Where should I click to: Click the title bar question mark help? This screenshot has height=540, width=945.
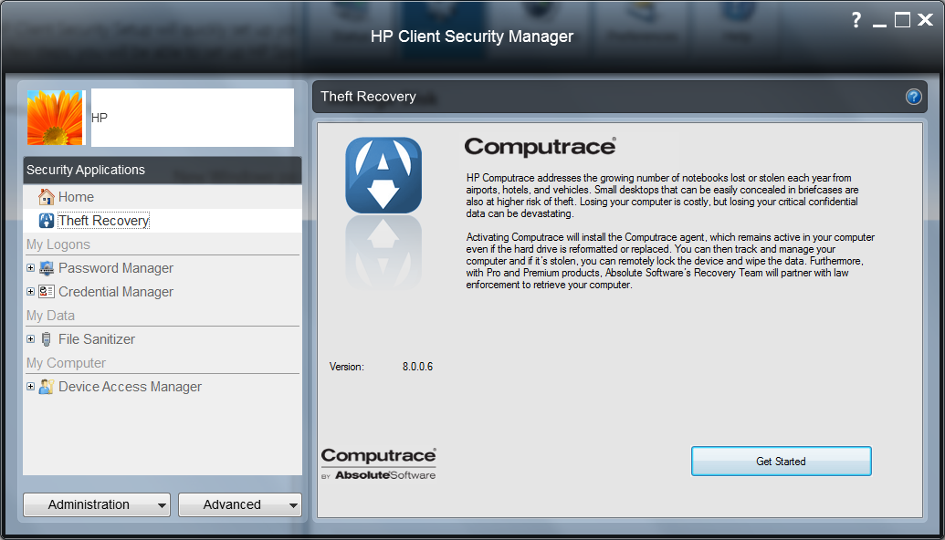click(x=856, y=20)
